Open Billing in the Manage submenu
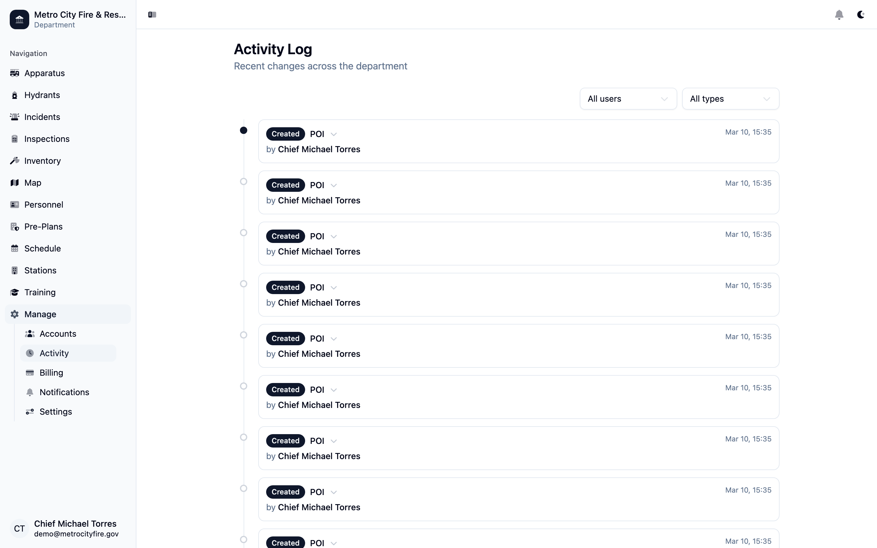This screenshot has height=548, width=877. pyautogui.click(x=51, y=373)
